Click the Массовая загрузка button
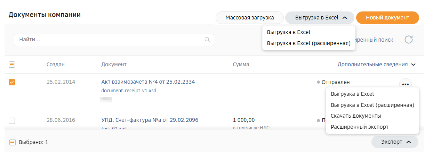The height and width of the screenshot is (152, 441). pos(250,18)
